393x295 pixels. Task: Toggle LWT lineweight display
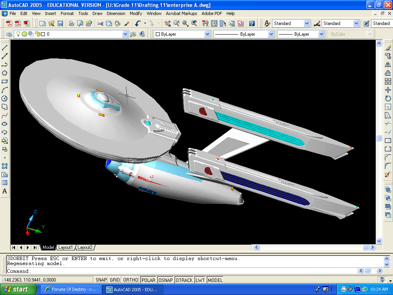200,280
